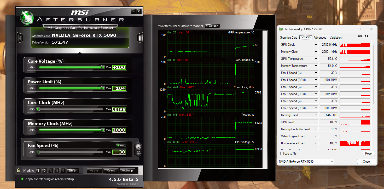This screenshot has width=384, height=189.
Task: Click the Core Clock Curve value field
Action: (119, 109)
